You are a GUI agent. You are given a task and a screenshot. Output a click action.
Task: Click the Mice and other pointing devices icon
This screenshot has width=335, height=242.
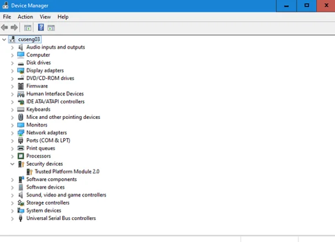pyautogui.click(x=21, y=117)
